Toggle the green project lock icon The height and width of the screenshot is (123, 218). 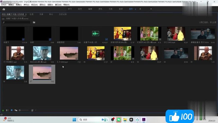[x=3, y=110]
